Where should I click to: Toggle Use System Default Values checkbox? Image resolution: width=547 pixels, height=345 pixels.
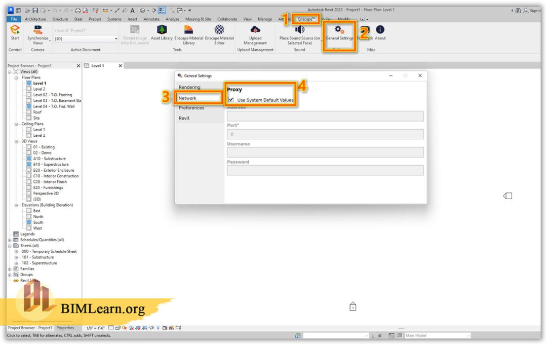pyautogui.click(x=231, y=100)
